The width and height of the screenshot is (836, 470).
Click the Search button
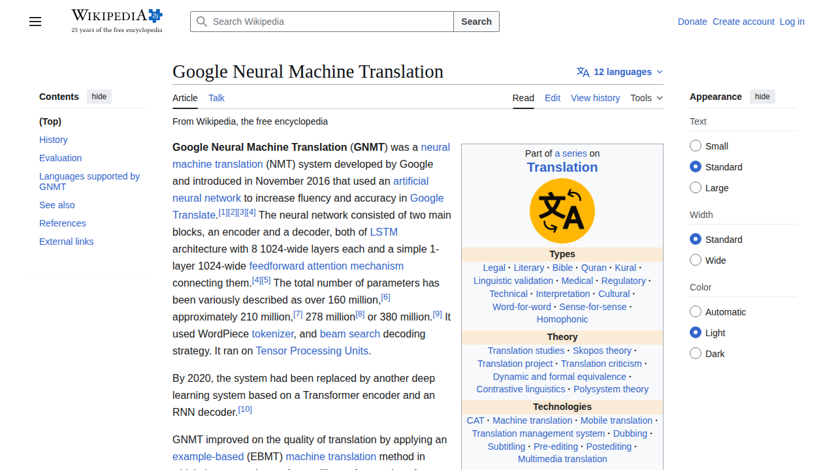[476, 22]
